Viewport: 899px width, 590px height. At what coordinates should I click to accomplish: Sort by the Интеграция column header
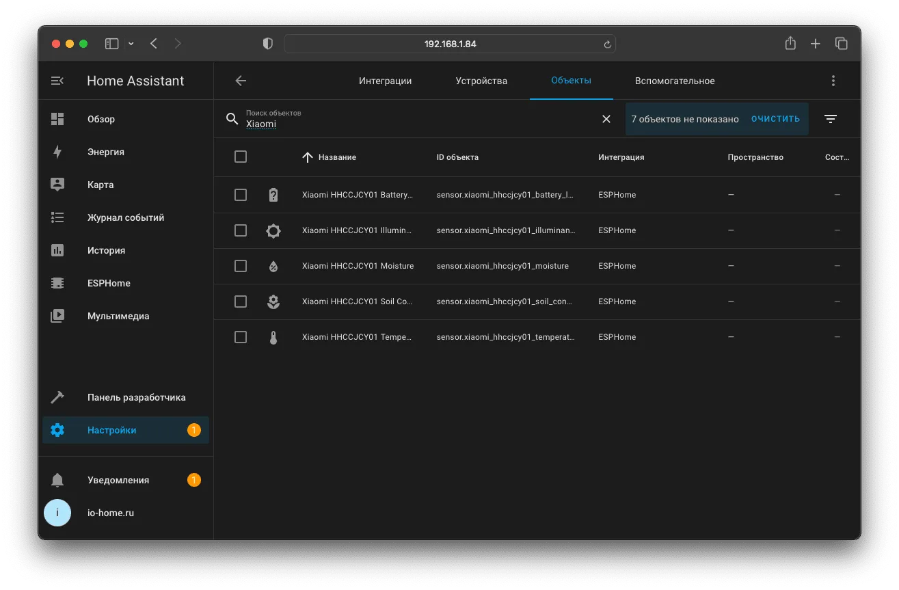621,157
